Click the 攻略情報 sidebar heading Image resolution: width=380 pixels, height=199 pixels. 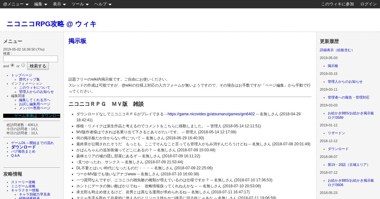[13, 174]
